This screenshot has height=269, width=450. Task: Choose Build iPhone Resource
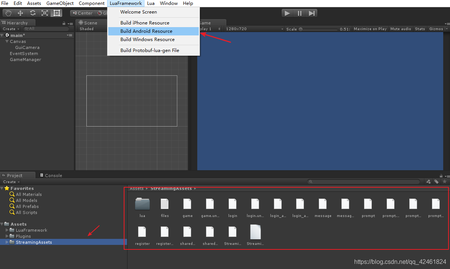coord(154,23)
